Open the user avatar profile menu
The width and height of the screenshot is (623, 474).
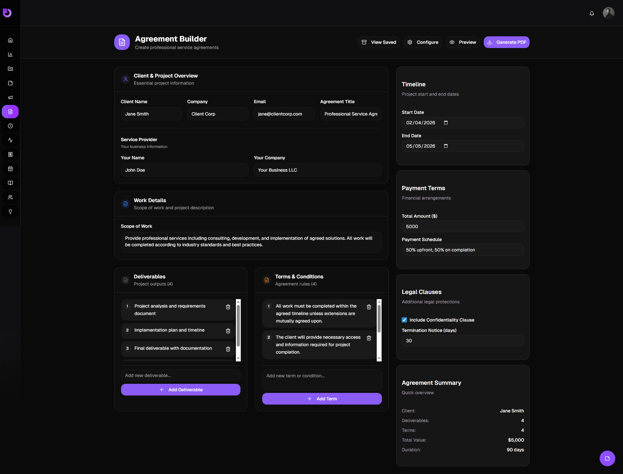point(608,13)
